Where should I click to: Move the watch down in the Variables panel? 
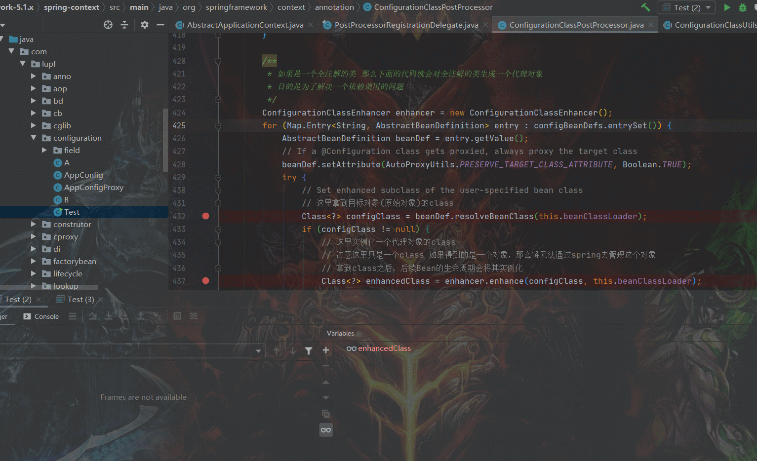[326, 398]
